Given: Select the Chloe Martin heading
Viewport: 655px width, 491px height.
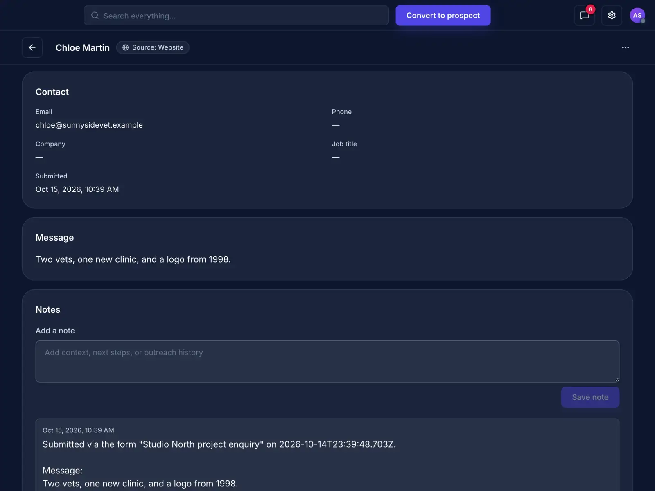Looking at the screenshot, I should point(83,47).
